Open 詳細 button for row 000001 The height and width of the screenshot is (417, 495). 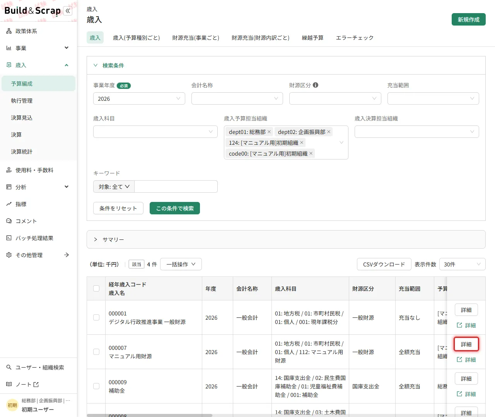pos(466,310)
